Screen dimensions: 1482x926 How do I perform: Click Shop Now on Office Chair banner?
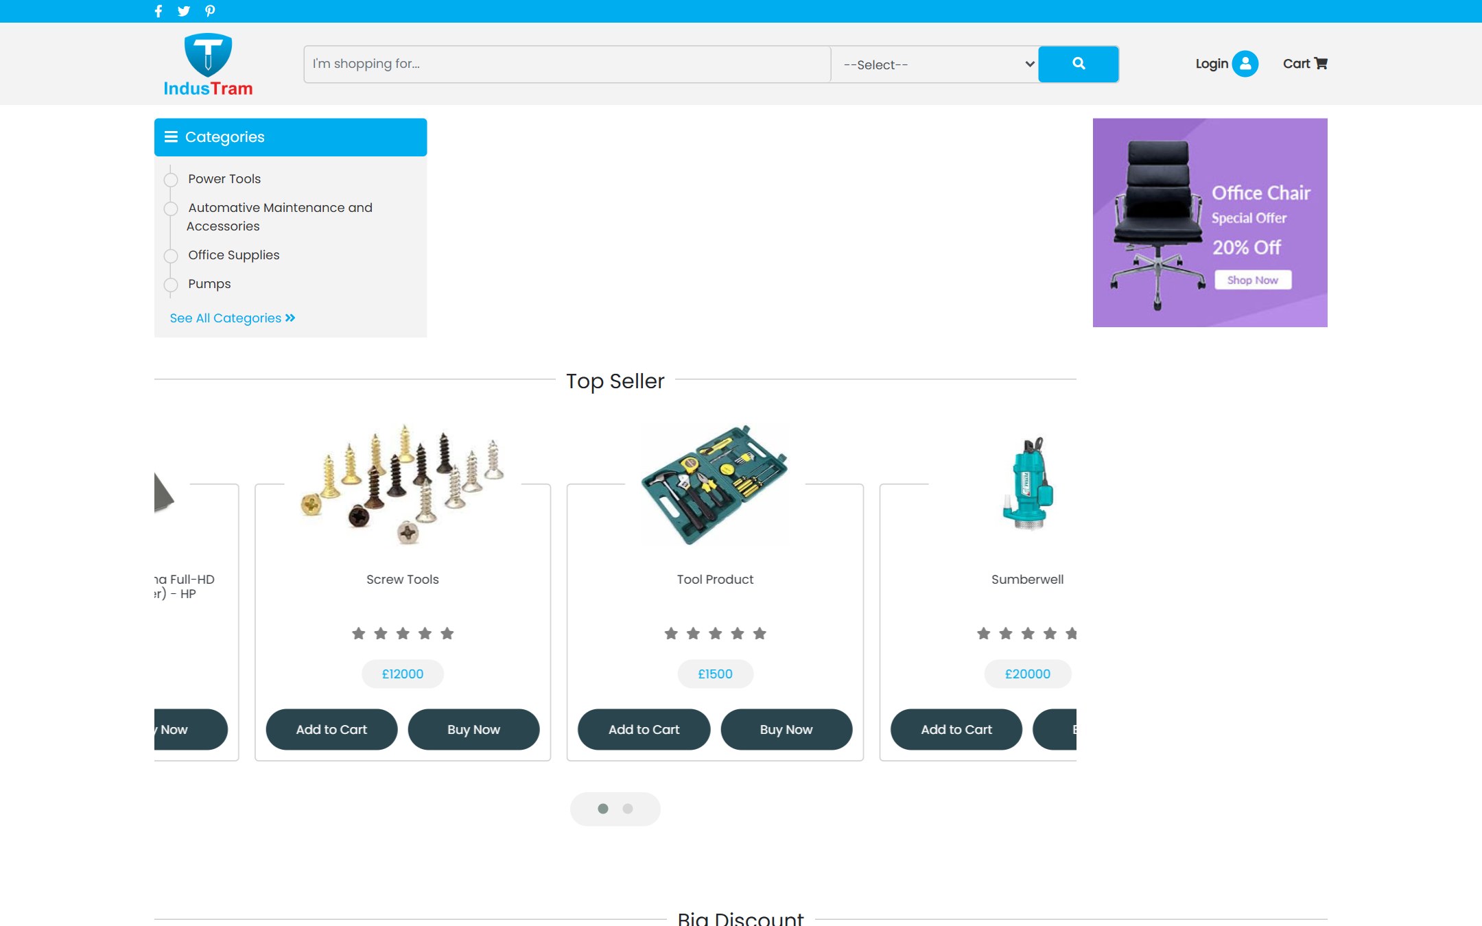pos(1253,280)
